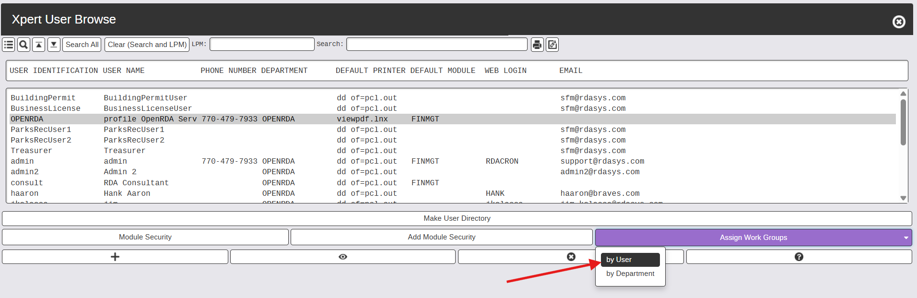Click EMAIL column header
917x298 pixels.
pyautogui.click(x=571, y=71)
